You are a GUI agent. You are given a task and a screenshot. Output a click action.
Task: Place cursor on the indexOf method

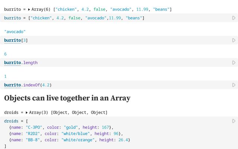[x=31, y=85]
